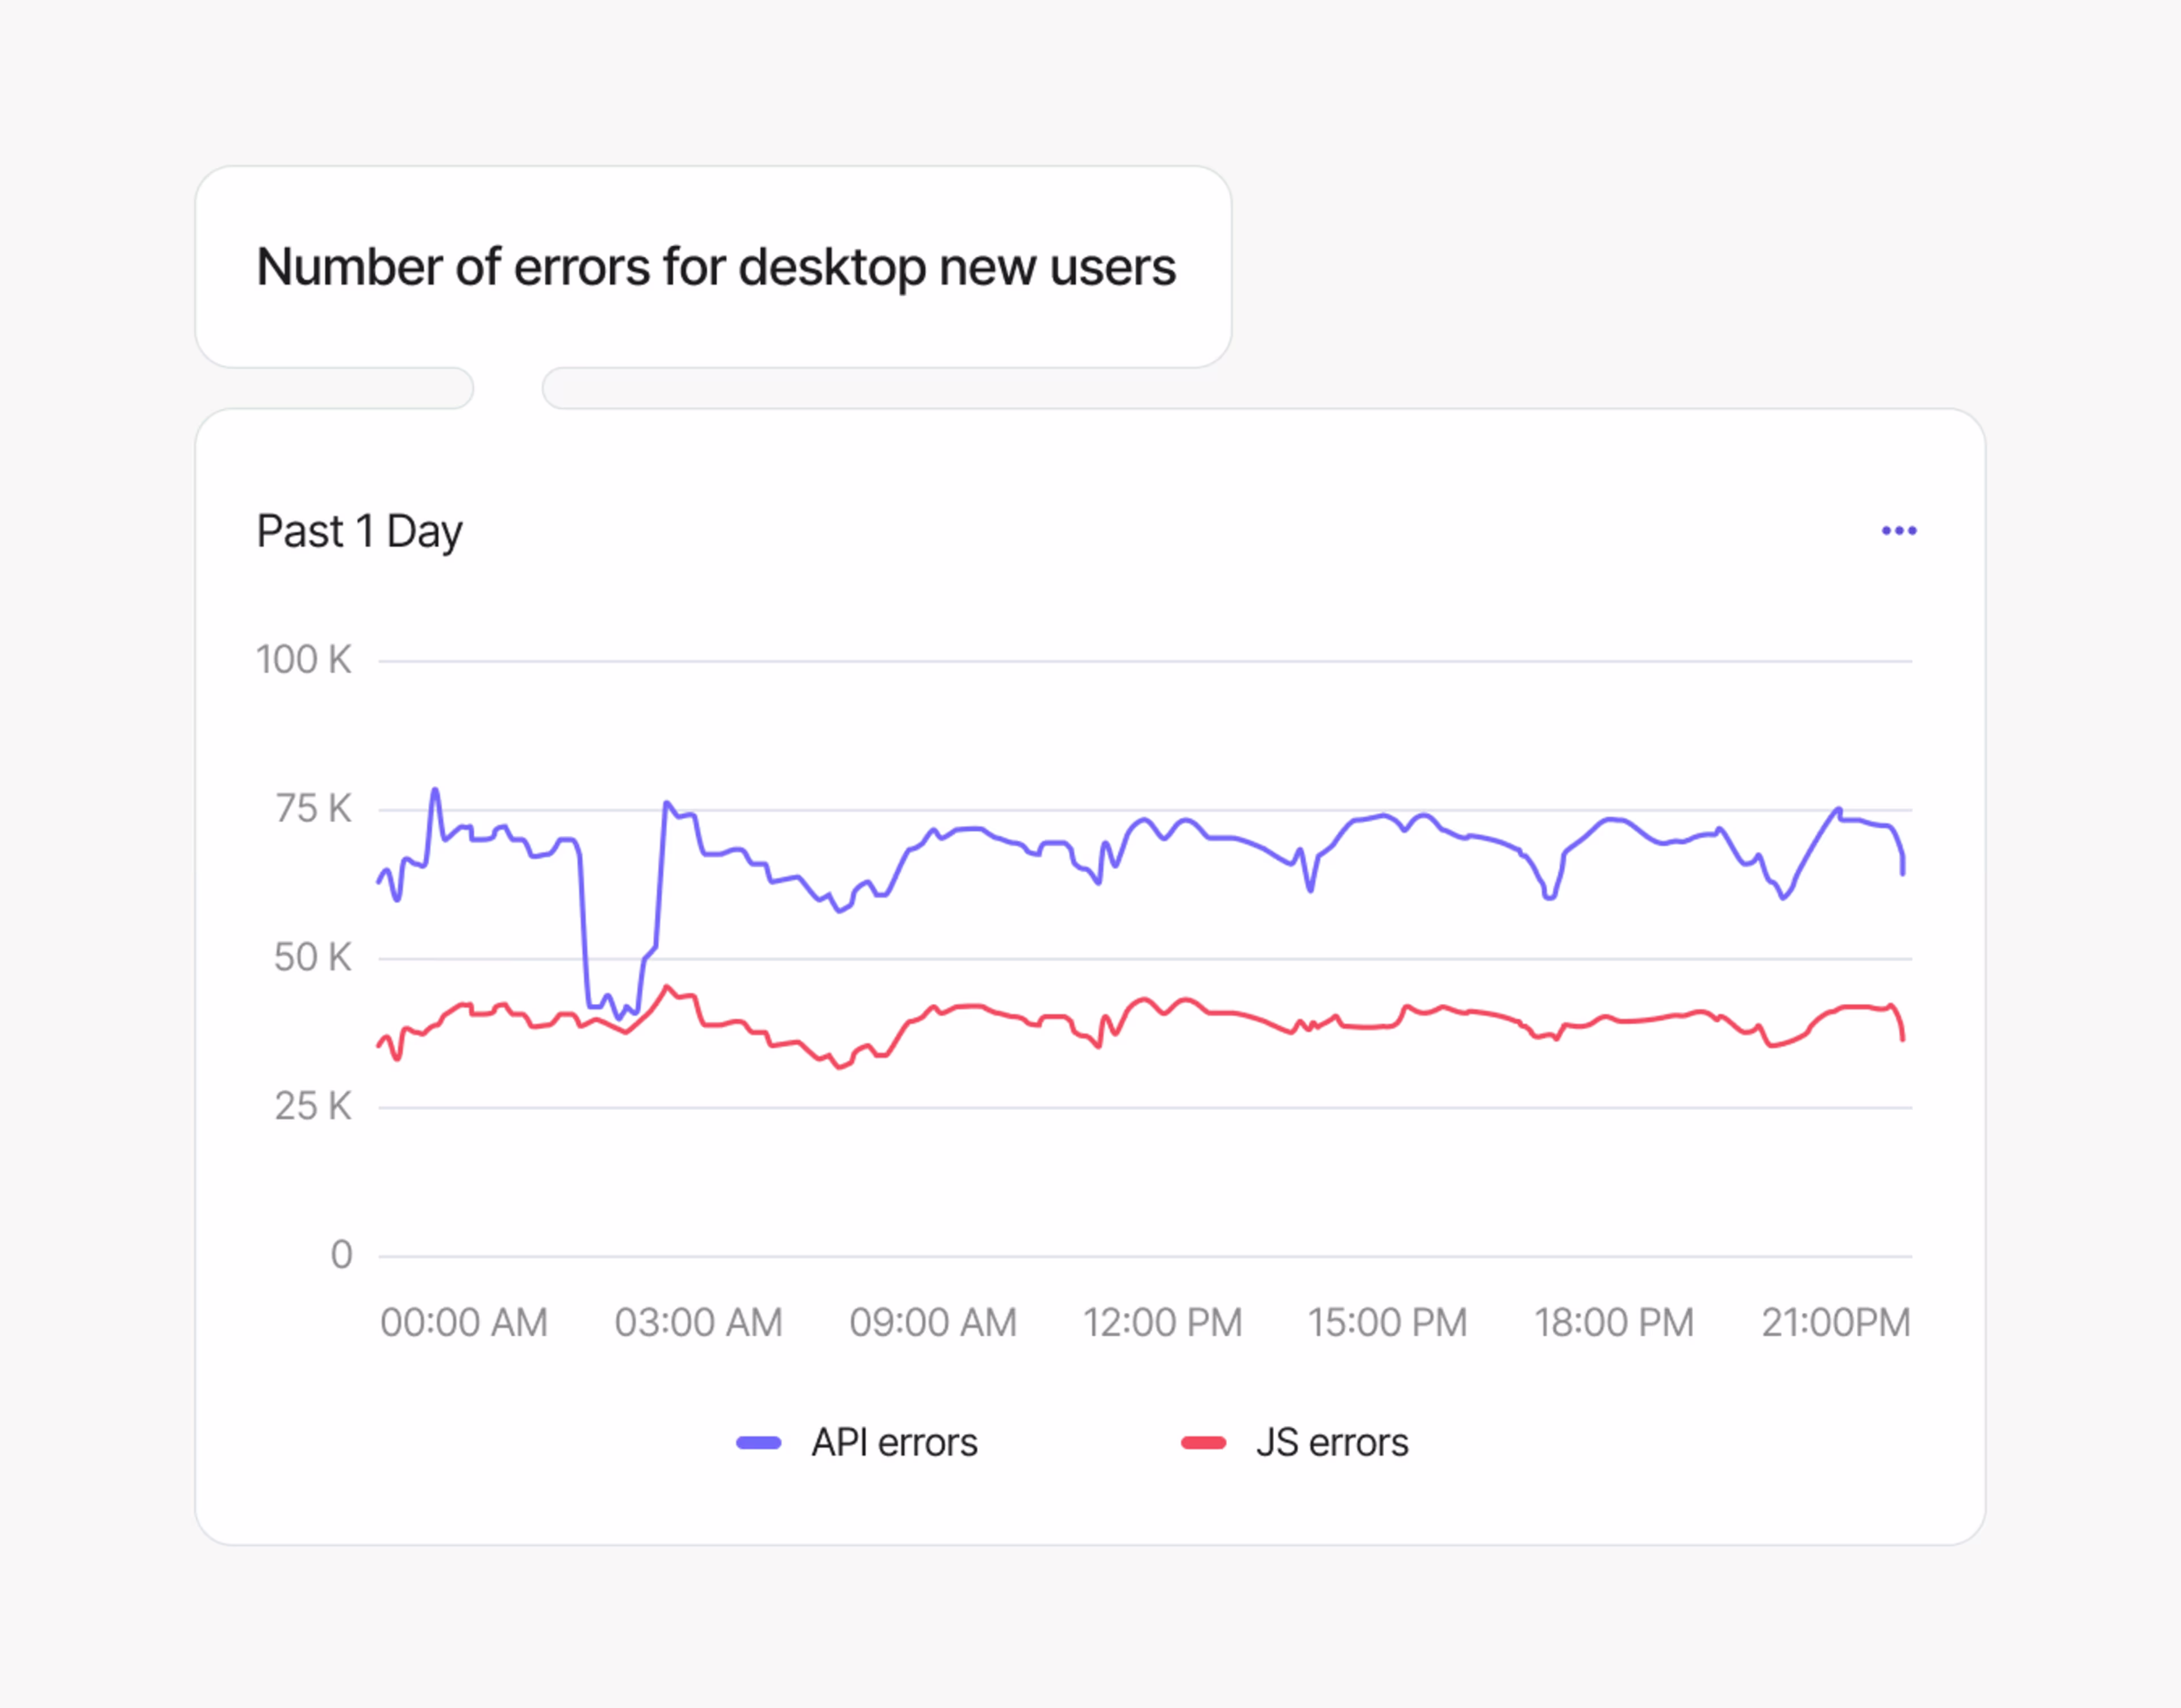This screenshot has width=2181, height=1708.
Task: Select the 15:00 PM time axis label
Action: pyautogui.click(x=1388, y=1323)
